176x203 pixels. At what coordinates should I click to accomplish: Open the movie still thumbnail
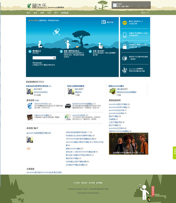coord(128,144)
